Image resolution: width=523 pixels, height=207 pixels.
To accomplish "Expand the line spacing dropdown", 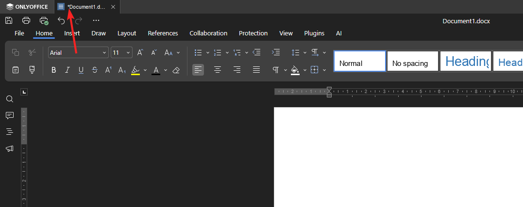I will point(304,52).
